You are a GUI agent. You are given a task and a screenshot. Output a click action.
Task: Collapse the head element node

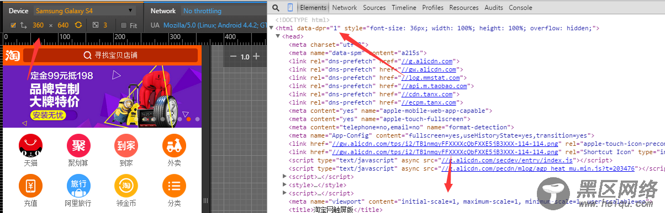pos(278,36)
